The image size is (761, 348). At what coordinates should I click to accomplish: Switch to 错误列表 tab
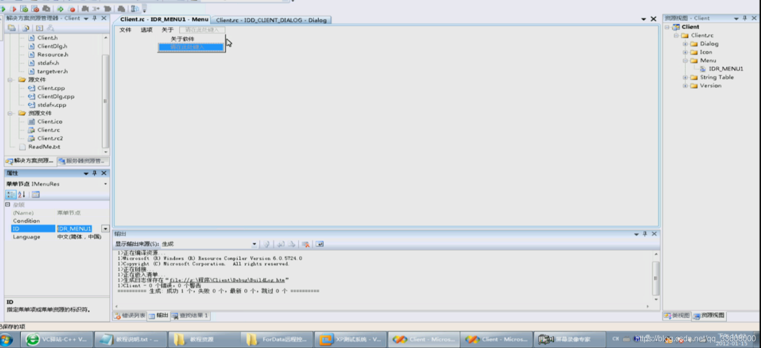(130, 316)
